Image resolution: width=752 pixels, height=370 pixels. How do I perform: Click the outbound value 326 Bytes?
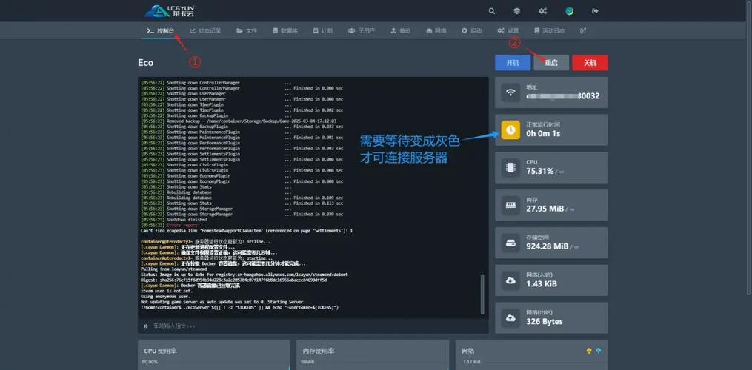pyautogui.click(x=545, y=322)
